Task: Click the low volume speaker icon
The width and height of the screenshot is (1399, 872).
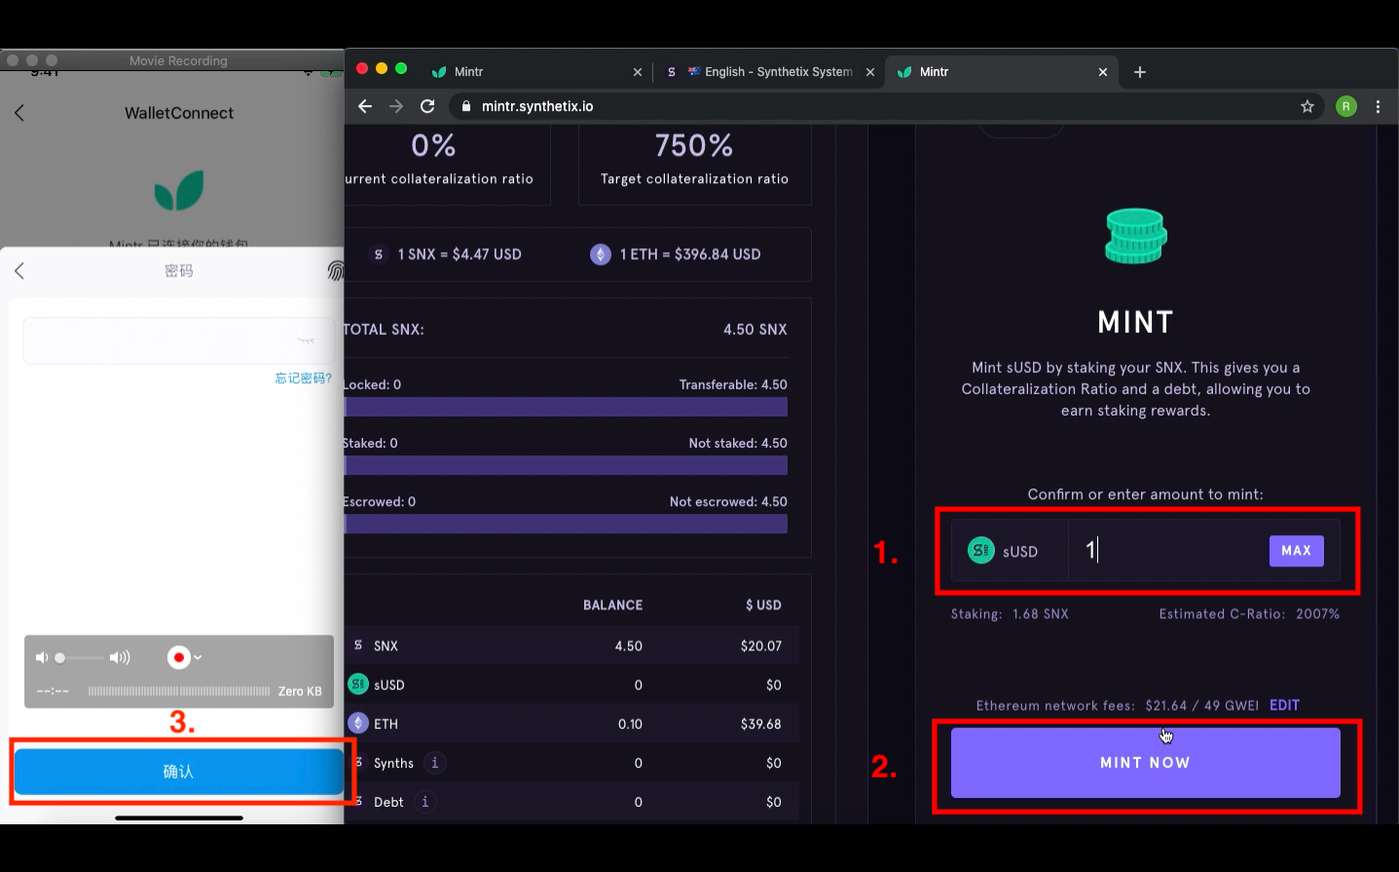Action: tap(42, 658)
